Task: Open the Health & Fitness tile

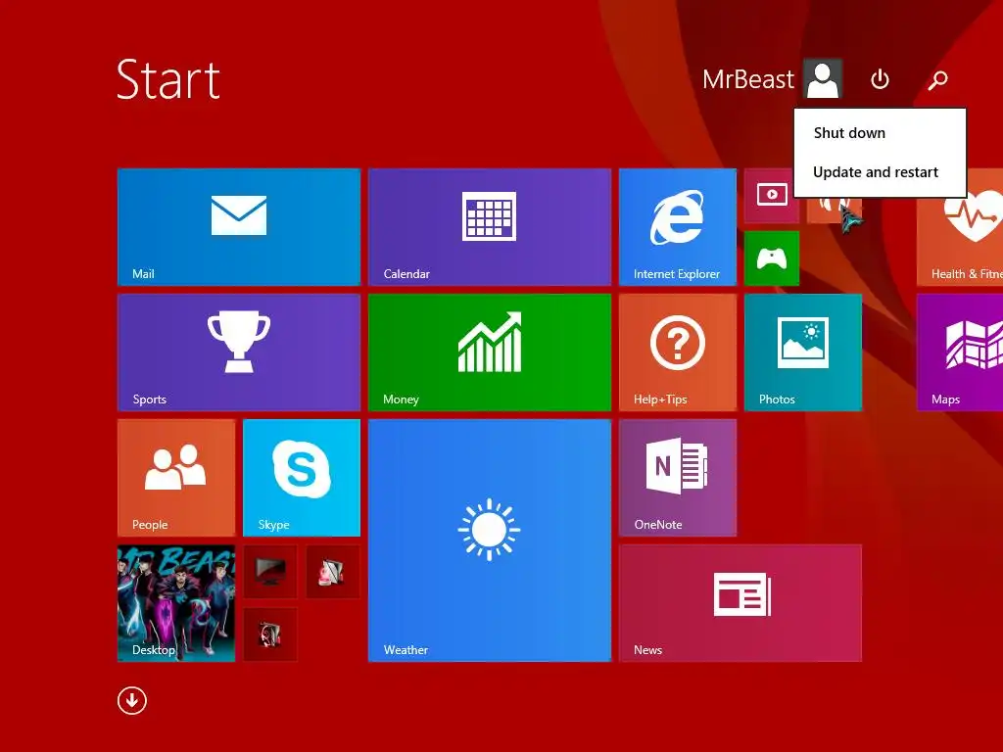Action: 960,227
